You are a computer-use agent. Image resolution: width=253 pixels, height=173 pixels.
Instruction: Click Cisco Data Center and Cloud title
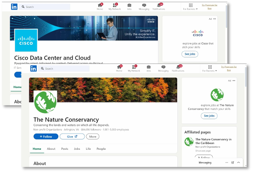(52, 58)
